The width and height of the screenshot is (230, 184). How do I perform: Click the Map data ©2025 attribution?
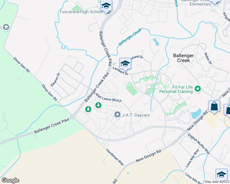[217, 182]
